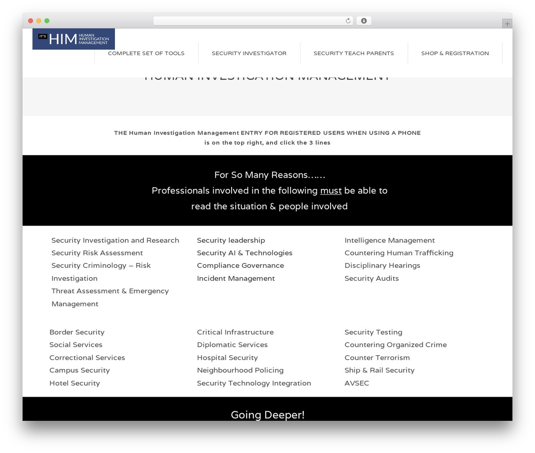Click the 'AVSEC' item
The image size is (535, 453).
pyautogui.click(x=357, y=383)
